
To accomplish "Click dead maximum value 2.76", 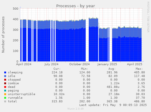I will tap(141, 87).
